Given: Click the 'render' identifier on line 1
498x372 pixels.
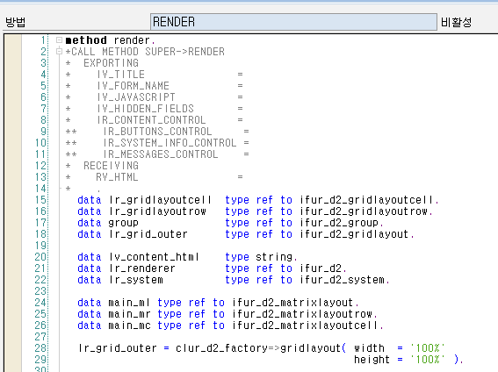Looking at the screenshot, I should (x=132, y=40).
